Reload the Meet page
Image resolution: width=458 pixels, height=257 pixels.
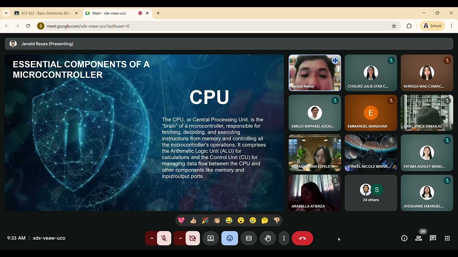coord(28,26)
